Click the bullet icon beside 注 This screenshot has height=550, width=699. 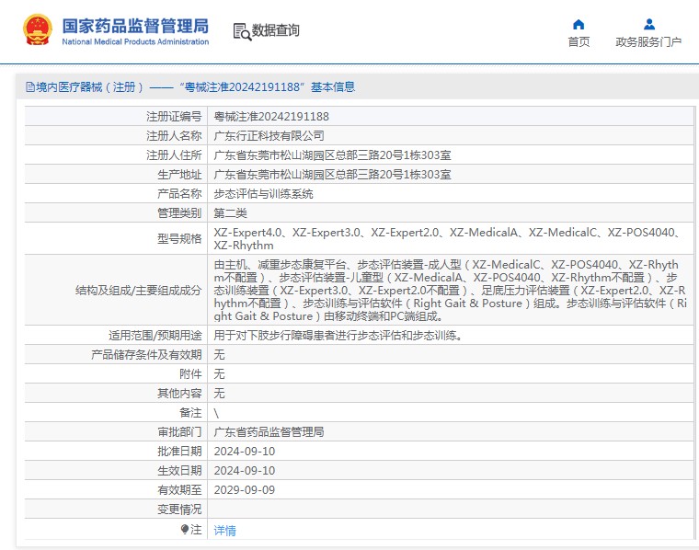185,530
